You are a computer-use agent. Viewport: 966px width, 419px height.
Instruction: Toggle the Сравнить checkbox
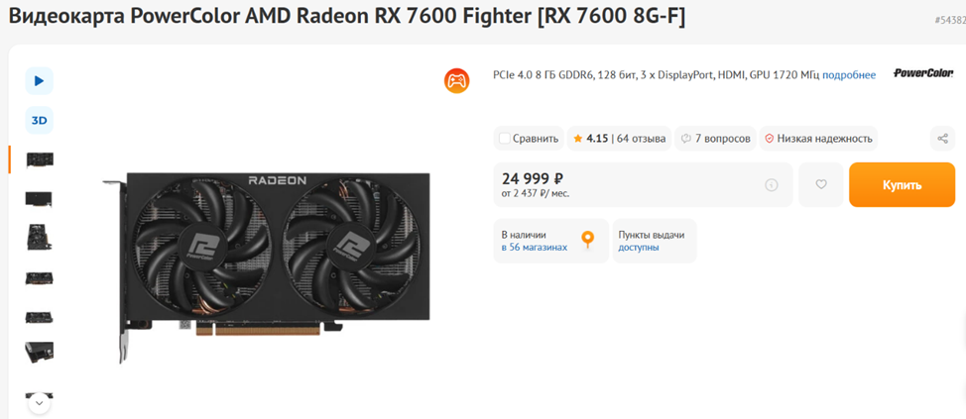coord(505,139)
